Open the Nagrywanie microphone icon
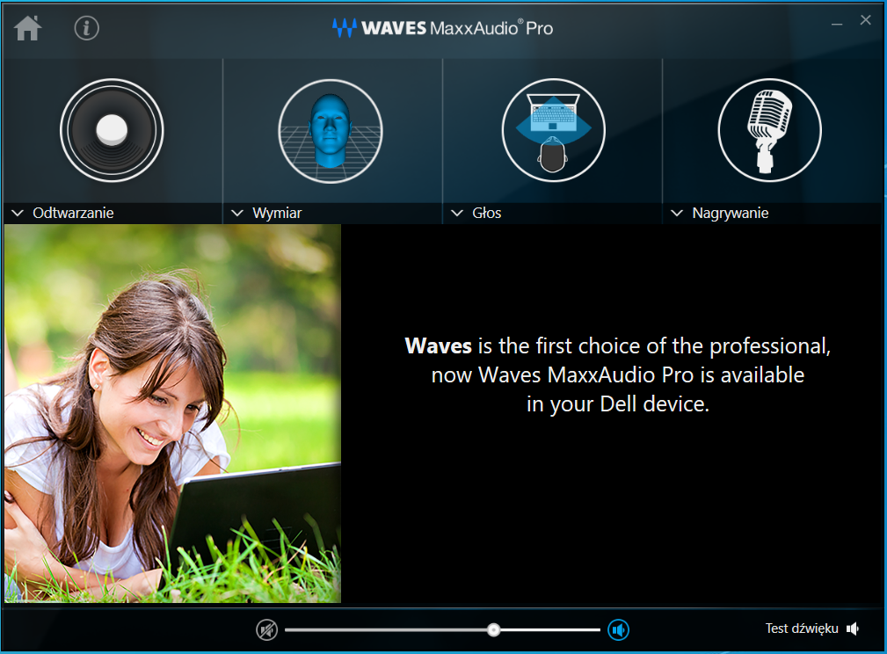This screenshot has height=654, width=887. pyautogui.click(x=769, y=130)
